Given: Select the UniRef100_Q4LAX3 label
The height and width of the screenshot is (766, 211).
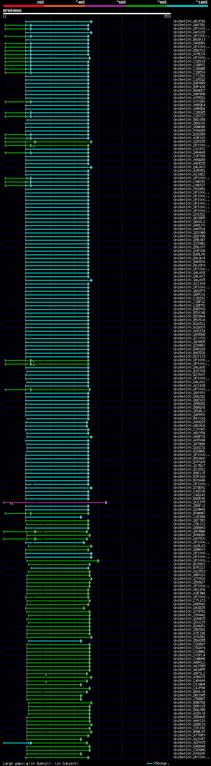Looking at the screenshot, I should [x=189, y=167].
